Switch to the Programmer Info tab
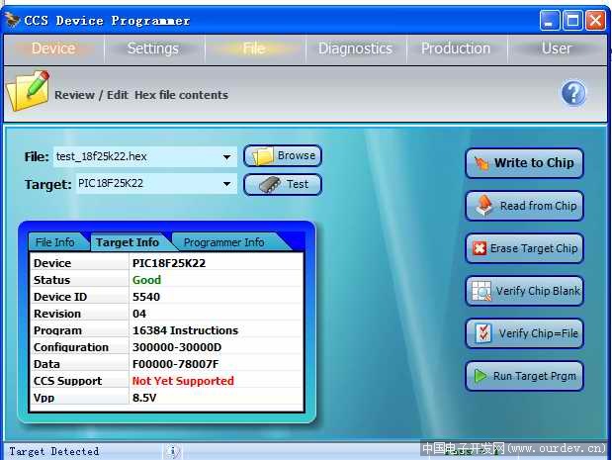 (224, 242)
